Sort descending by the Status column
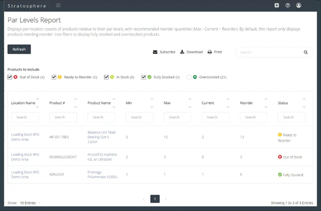Image resolution: width=321 pixels, height=211 pixels. (x=304, y=107)
